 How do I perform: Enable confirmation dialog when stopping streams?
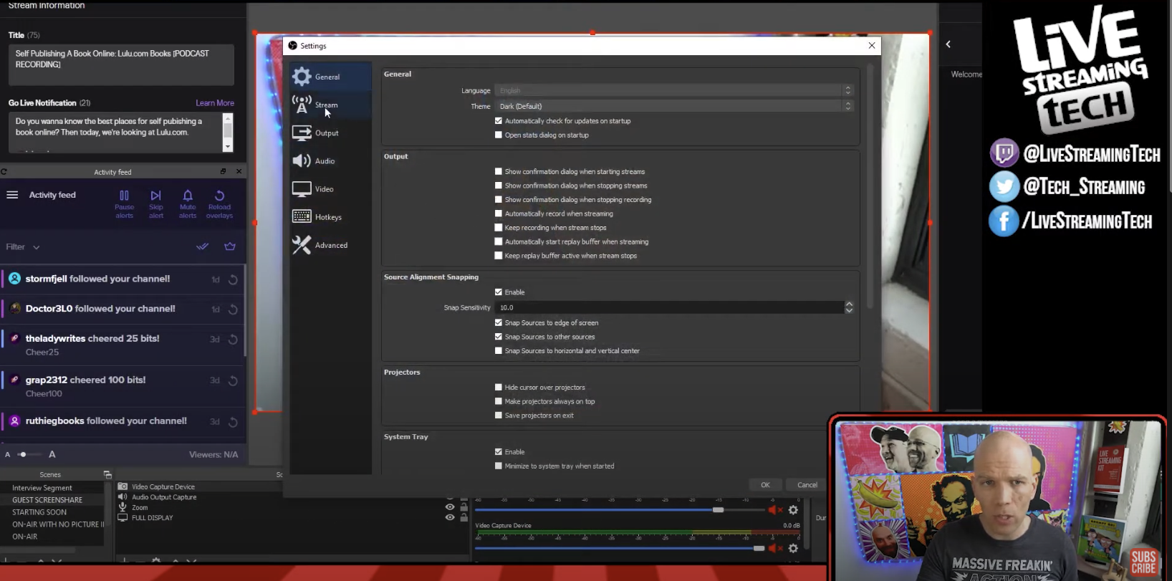pos(499,186)
